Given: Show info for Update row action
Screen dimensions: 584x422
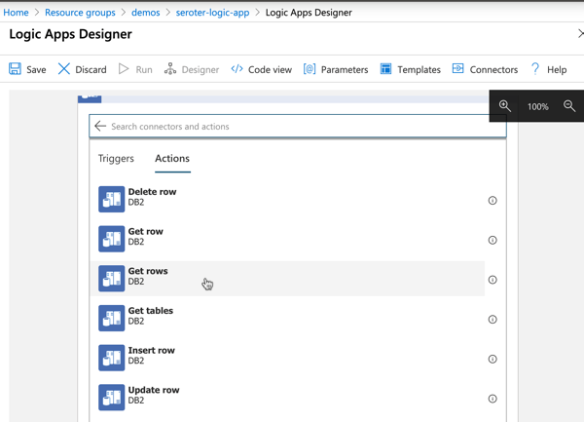Looking at the screenshot, I should click(493, 399).
